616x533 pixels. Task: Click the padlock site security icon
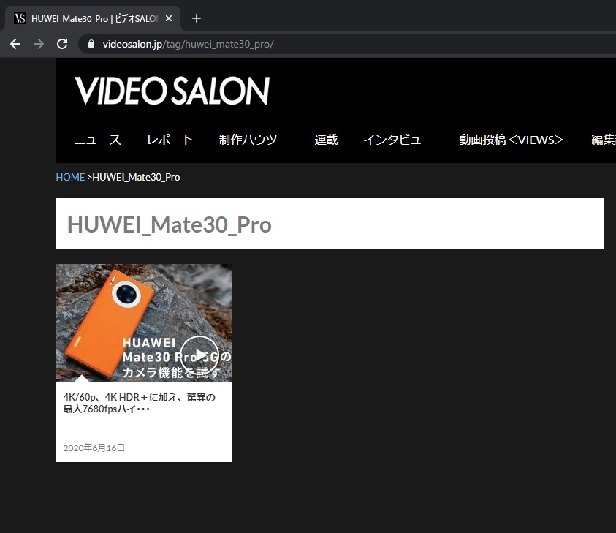(91, 44)
